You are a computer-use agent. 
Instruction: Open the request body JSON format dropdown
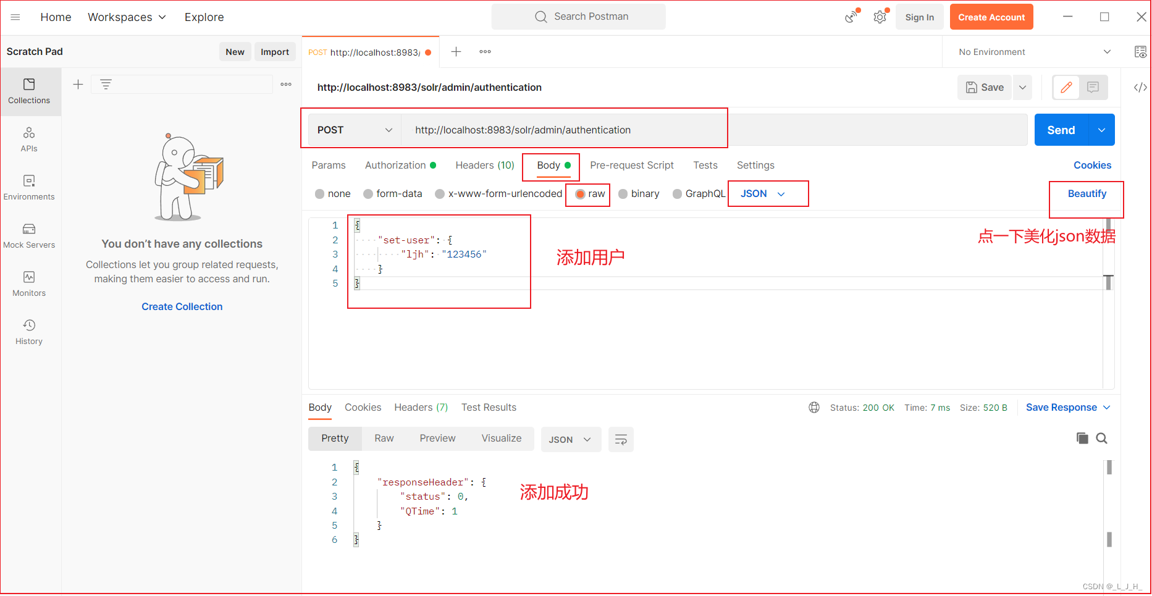click(763, 194)
